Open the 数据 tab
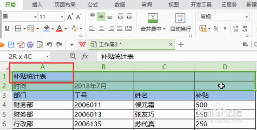The height and width of the screenshot is (130, 257). pos(119,5)
